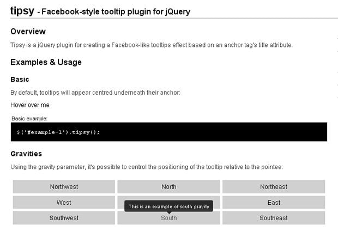338x231 pixels.
Task: Click the Overview heading
Action: click(28, 32)
